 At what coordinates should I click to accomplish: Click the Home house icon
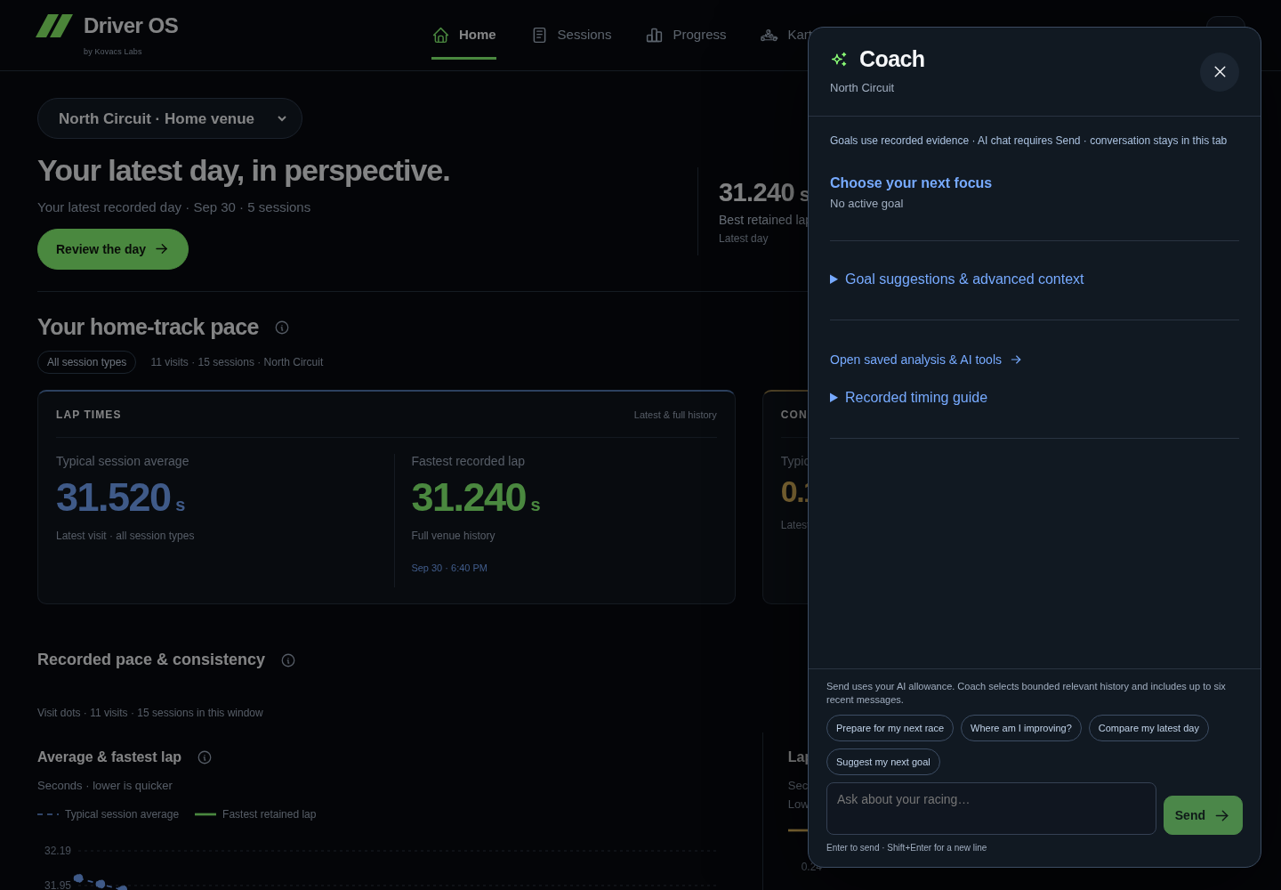click(440, 35)
